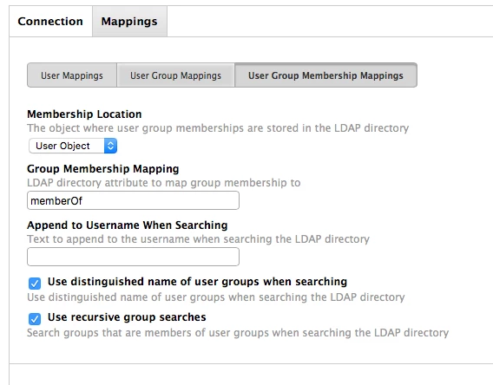Image resolution: width=493 pixels, height=385 pixels.
Task: Click the 'Use recursive group searches' label
Action: pos(127,317)
